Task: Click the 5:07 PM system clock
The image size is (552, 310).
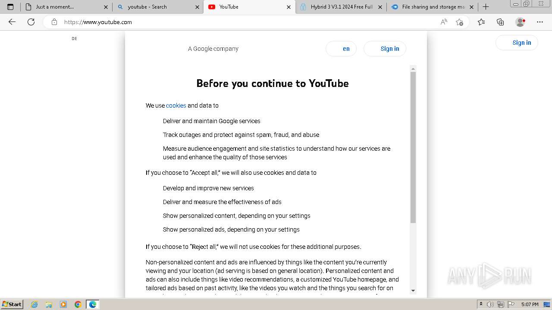Action: tap(530, 304)
